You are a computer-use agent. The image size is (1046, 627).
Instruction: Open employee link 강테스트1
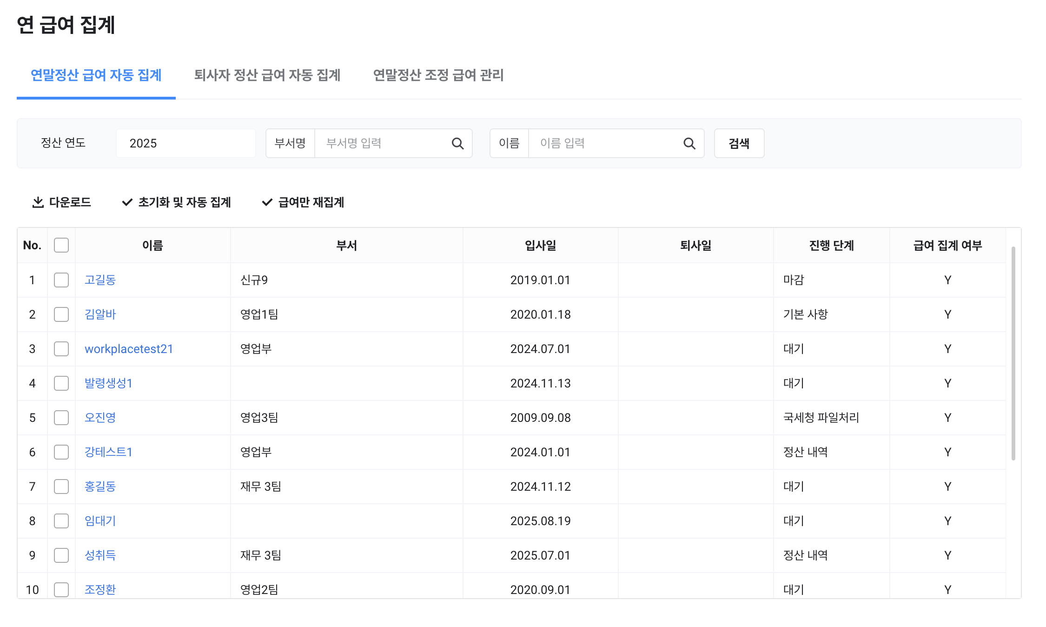[108, 452]
